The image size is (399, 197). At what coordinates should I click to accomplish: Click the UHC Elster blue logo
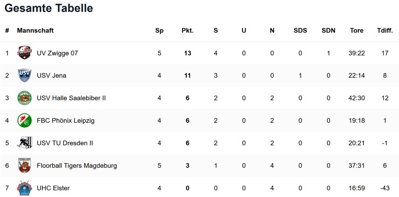[25, 188]
